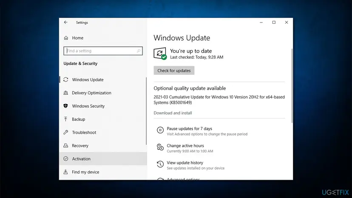Click the KB5001649 cumulative update description
352x198 pixels.
(x=219, y=100)
